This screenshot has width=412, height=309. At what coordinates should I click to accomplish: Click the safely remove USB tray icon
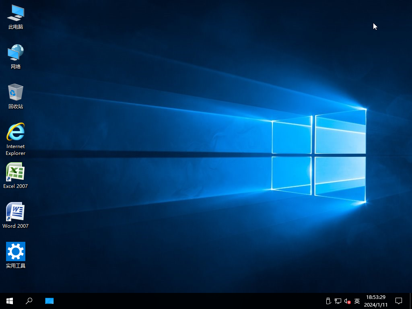328,301
